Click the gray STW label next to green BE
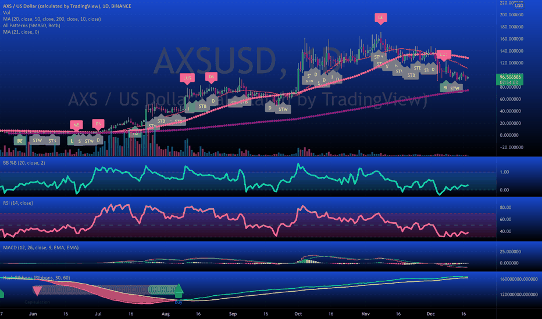The height and width of the screenshot is (319, 542). [37, 140]
